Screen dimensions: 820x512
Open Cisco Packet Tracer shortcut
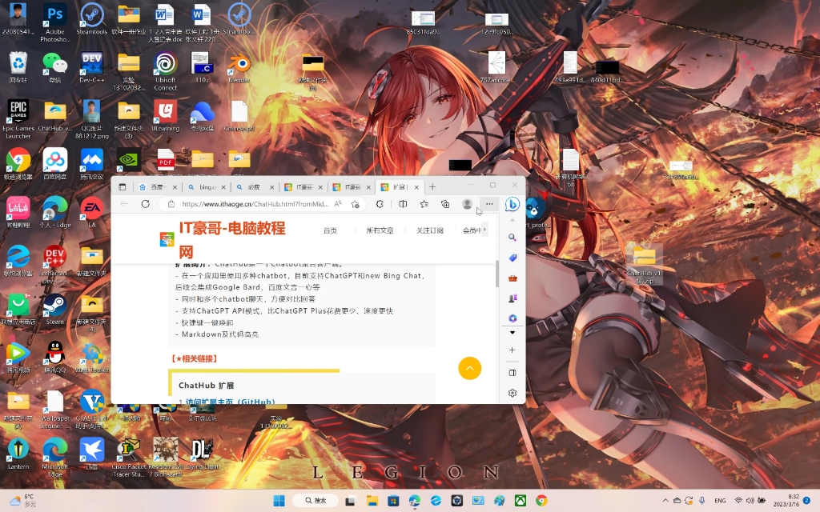pos(129,458)
